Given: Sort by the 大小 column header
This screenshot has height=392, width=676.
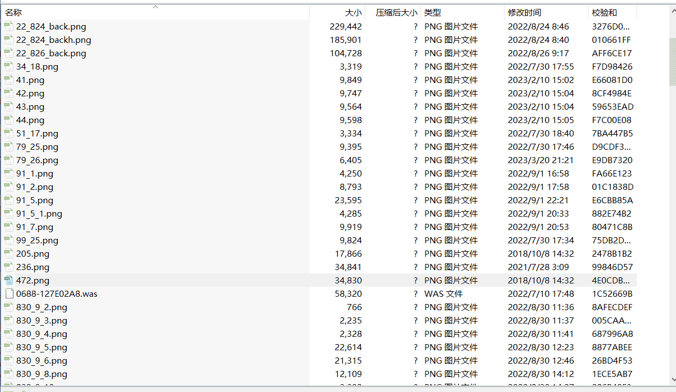Looking at the screenshot, I should 352,12.
